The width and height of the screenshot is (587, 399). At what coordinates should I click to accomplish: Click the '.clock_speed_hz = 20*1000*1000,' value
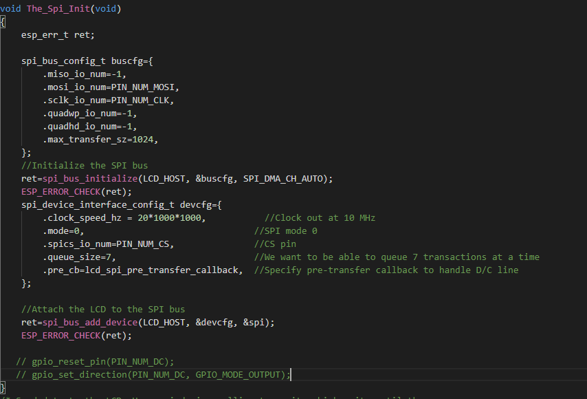(171, 218)
